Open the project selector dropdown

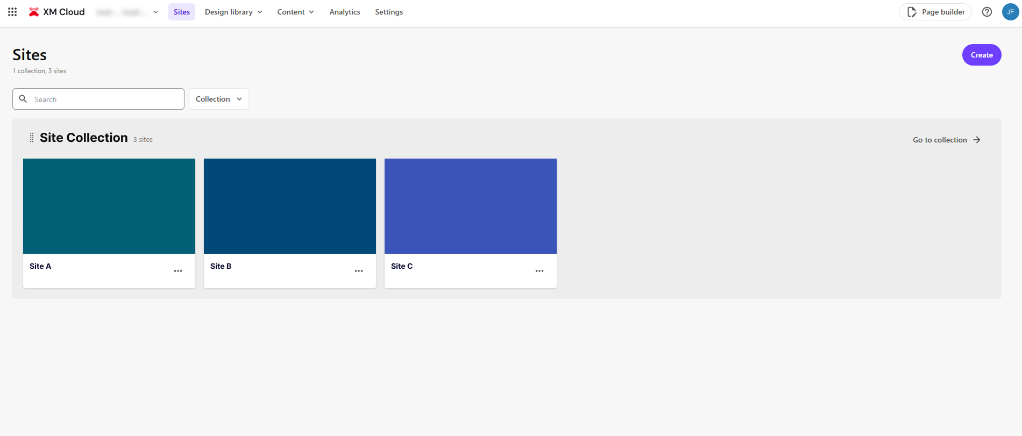point(127,12)
